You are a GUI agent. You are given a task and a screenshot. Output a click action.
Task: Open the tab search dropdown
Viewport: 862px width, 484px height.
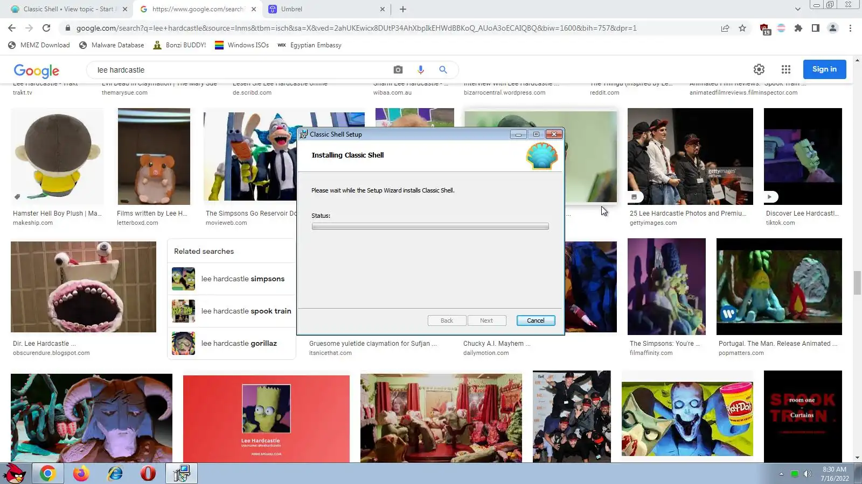(x=798, y=9)
